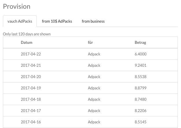
Task: Select the amount 8.8799
Action: point(141,88)
